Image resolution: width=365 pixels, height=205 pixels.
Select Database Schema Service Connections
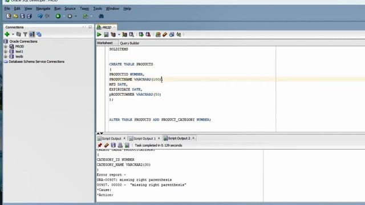tap(36, 61)
